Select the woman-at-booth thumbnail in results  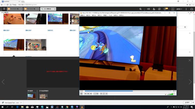point(14,19)
